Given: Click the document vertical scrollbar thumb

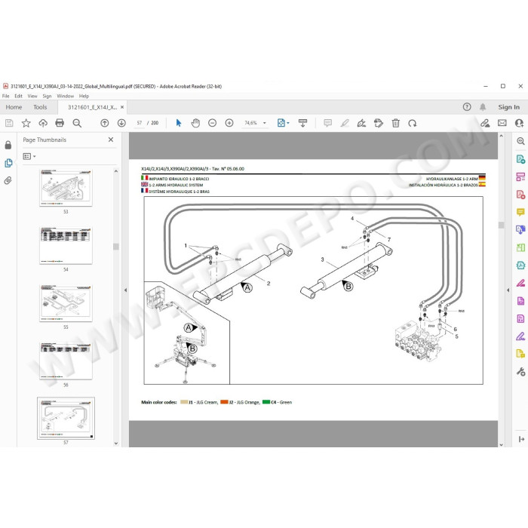Looking at the screenshot, I should pos(501,225).
